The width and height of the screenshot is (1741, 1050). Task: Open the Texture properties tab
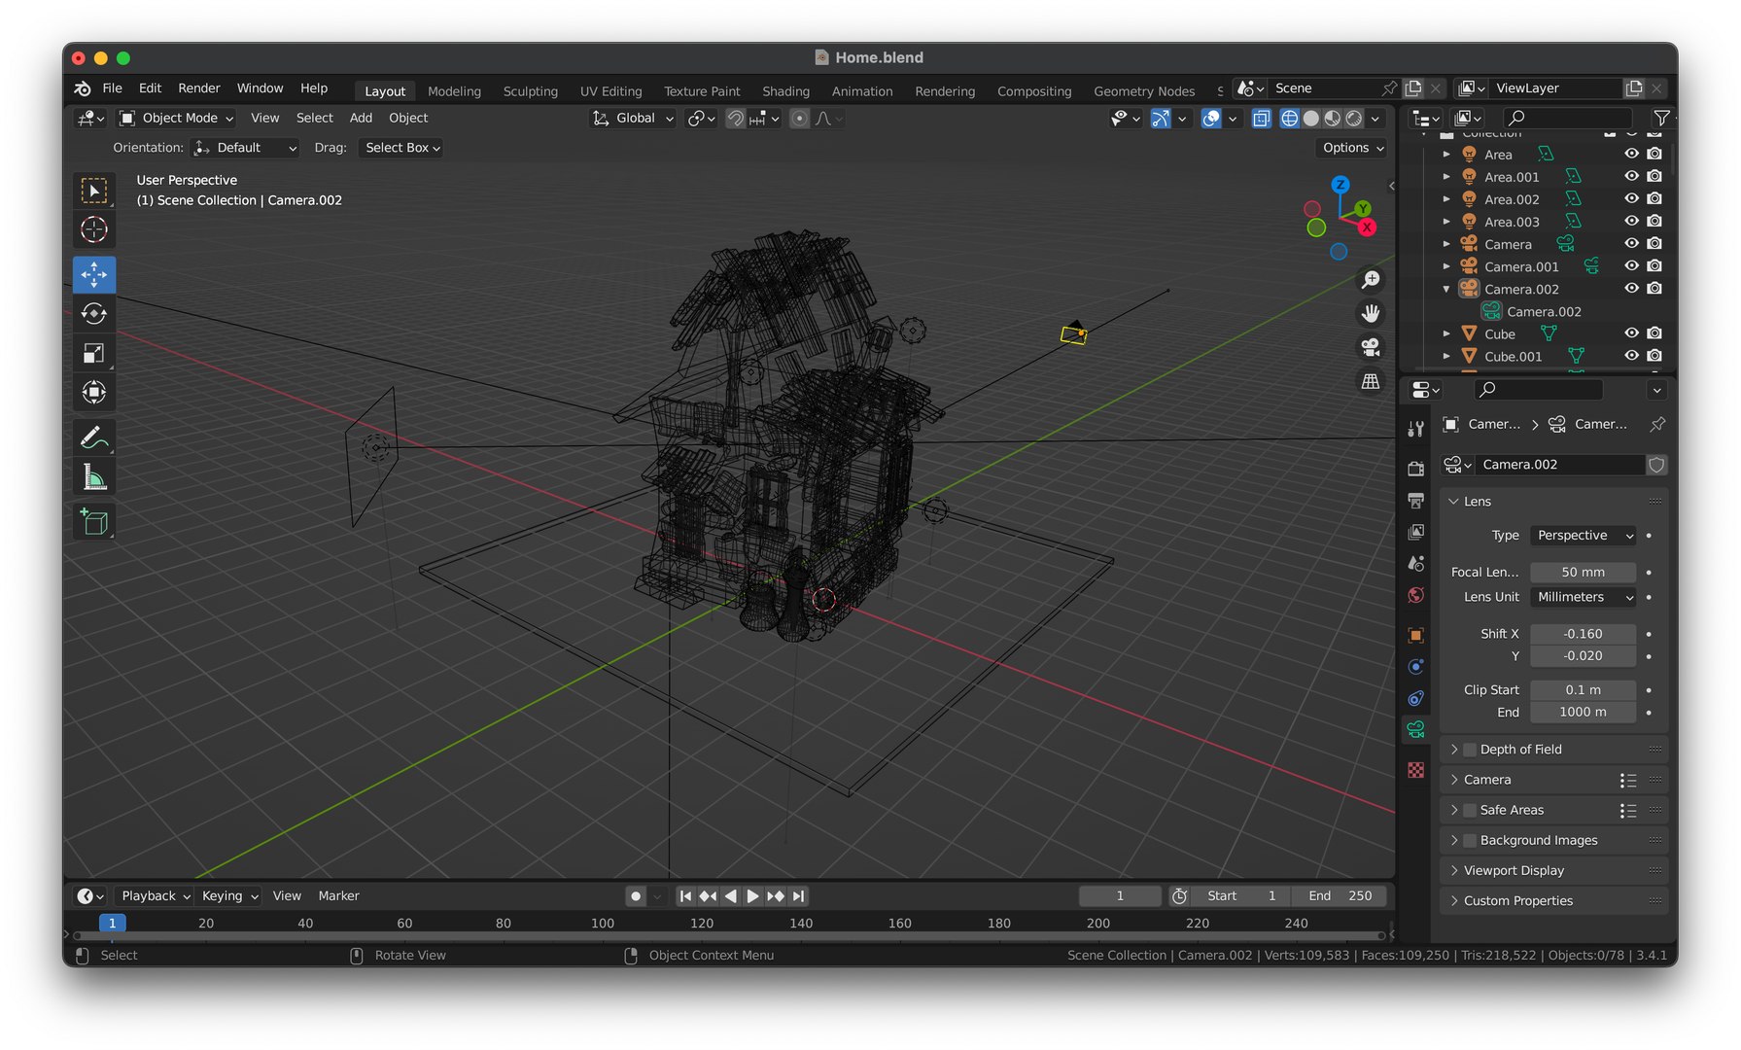point(1416,770)
